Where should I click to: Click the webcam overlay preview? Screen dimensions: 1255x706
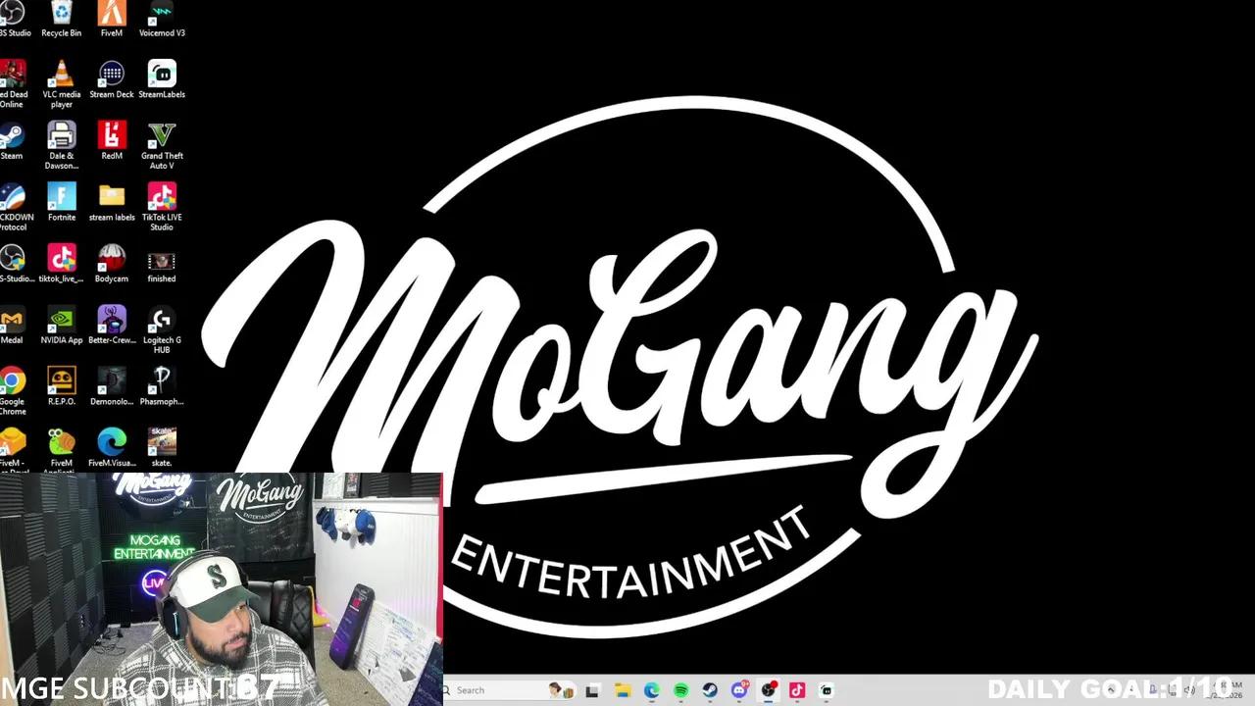[221, 588]
